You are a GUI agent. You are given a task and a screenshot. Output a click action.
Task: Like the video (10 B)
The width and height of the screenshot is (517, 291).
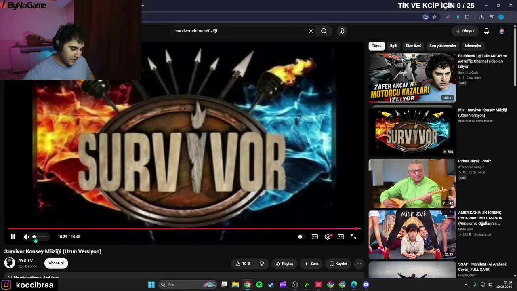click(x=243, y=264)
